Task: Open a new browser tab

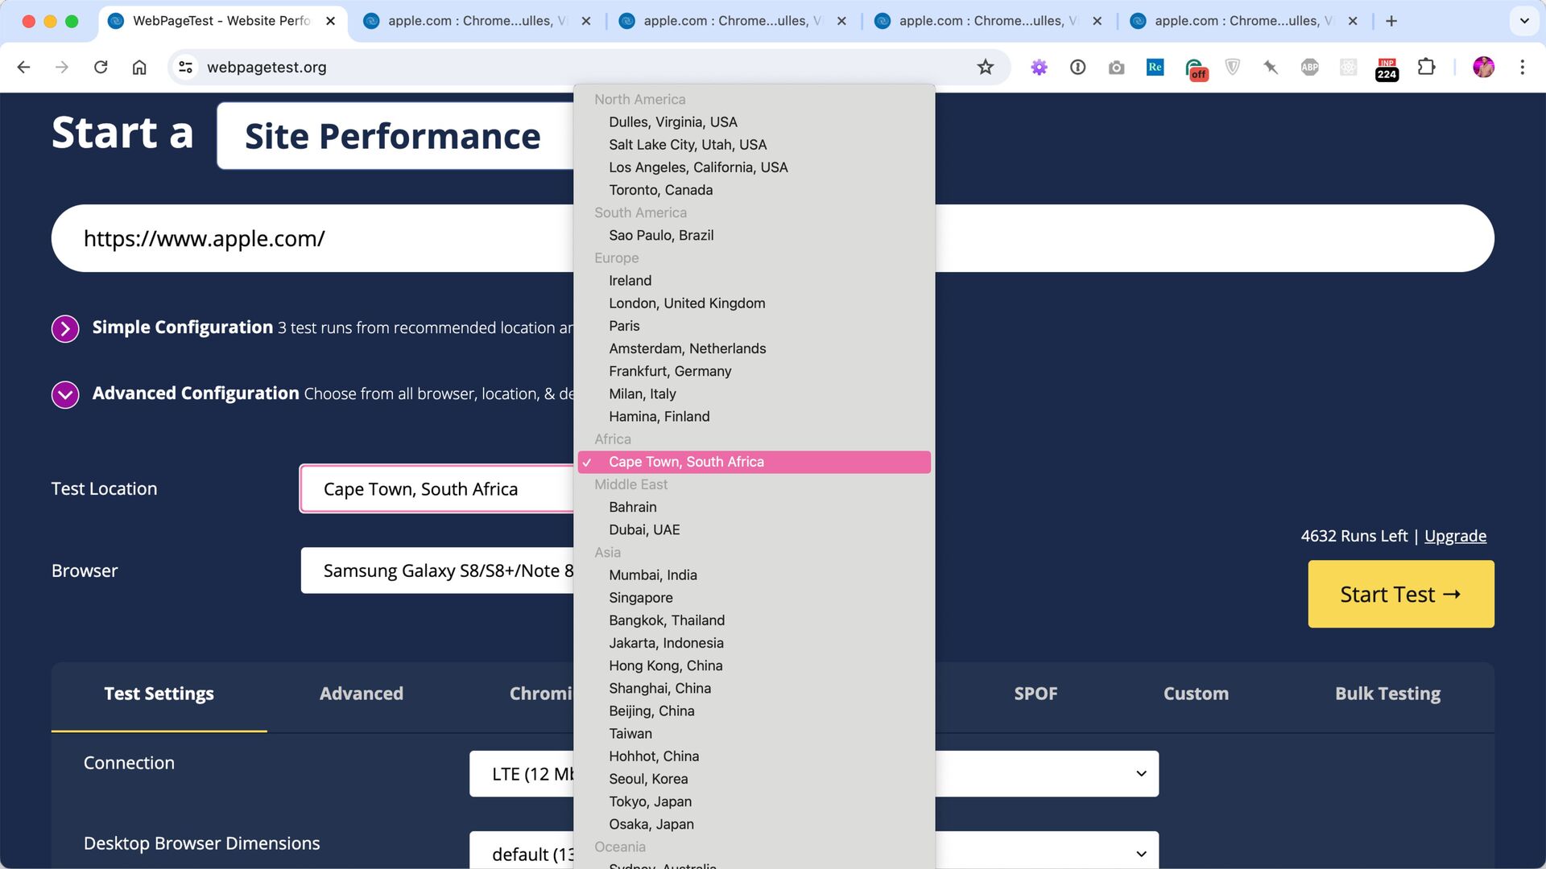Action: [1391, 21]
